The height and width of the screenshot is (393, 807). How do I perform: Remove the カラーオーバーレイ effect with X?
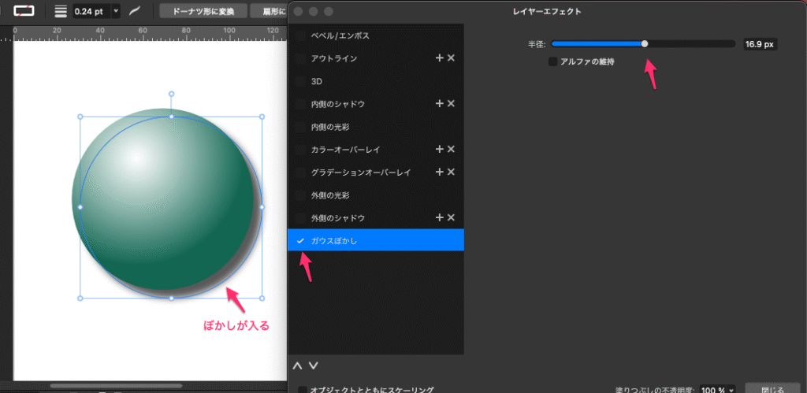point(452,149)
